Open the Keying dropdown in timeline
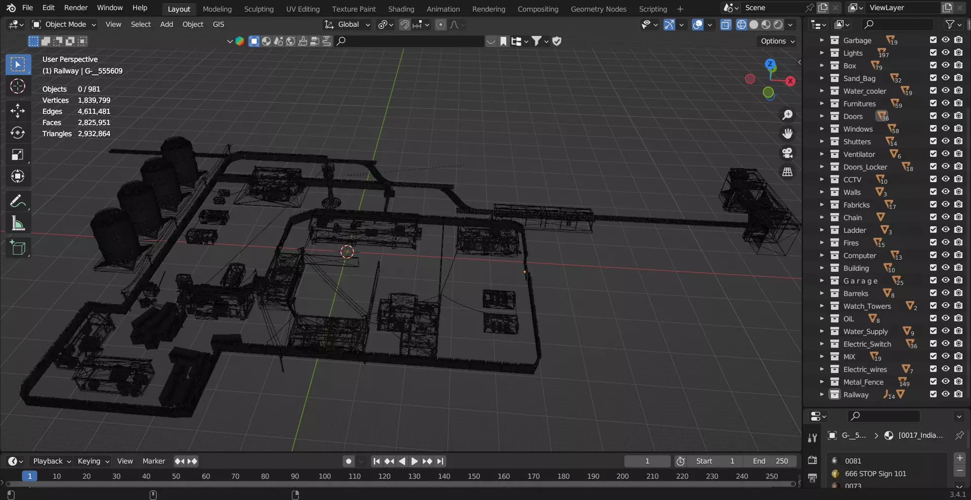This screenshot has width=971, height=500. 93,461
